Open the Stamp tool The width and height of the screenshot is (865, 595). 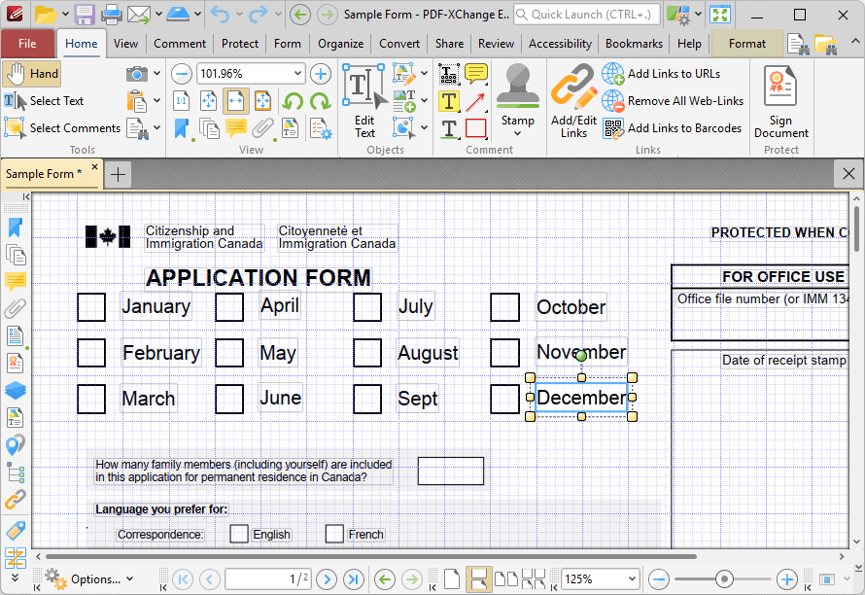tap(517, 101)
